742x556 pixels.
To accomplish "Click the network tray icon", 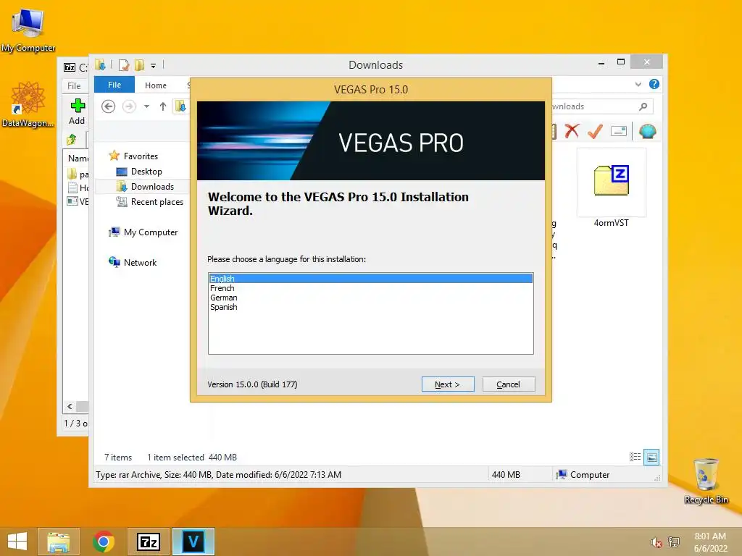I will 673,542.
